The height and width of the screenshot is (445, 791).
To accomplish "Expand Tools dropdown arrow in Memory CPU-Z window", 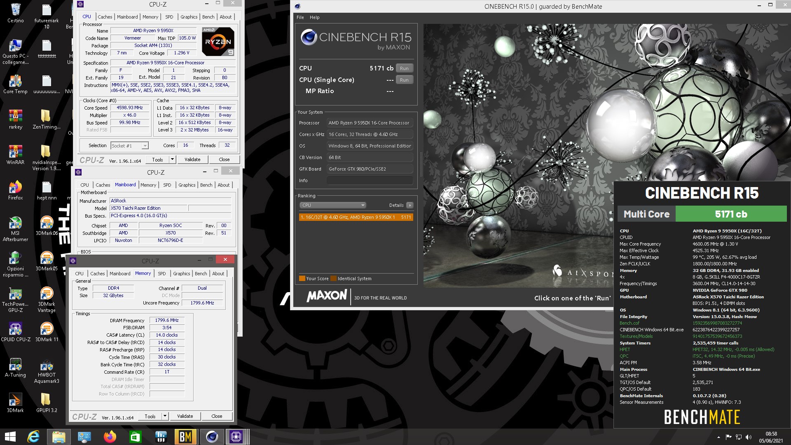I will pos(165,416).
